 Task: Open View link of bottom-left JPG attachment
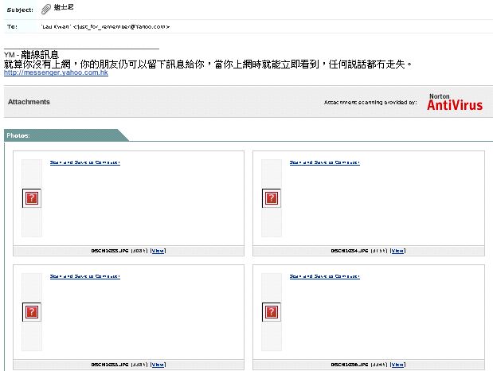point(158,365)
